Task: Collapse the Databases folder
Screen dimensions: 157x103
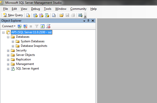Action: (8, 37)
